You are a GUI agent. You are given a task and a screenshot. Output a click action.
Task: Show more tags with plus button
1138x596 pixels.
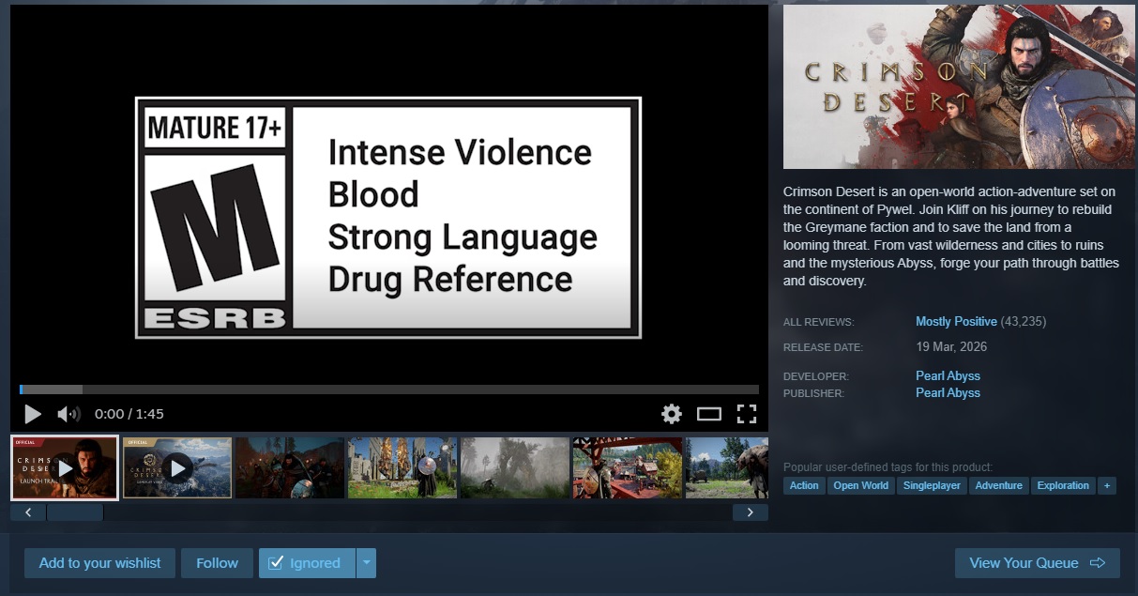[x=1107, y=485]
